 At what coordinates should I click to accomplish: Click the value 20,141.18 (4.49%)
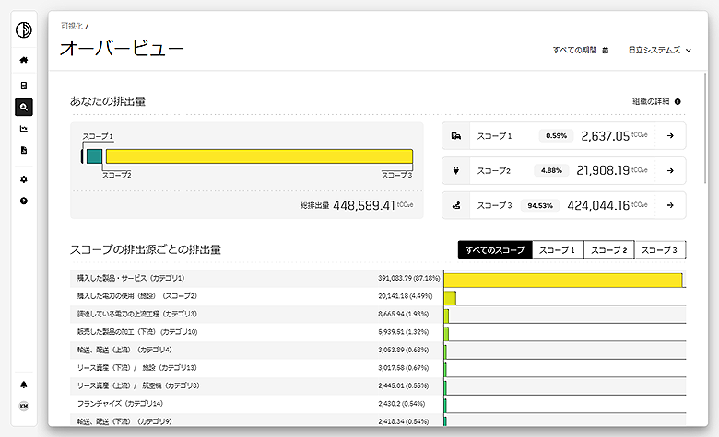coord(406,296)
